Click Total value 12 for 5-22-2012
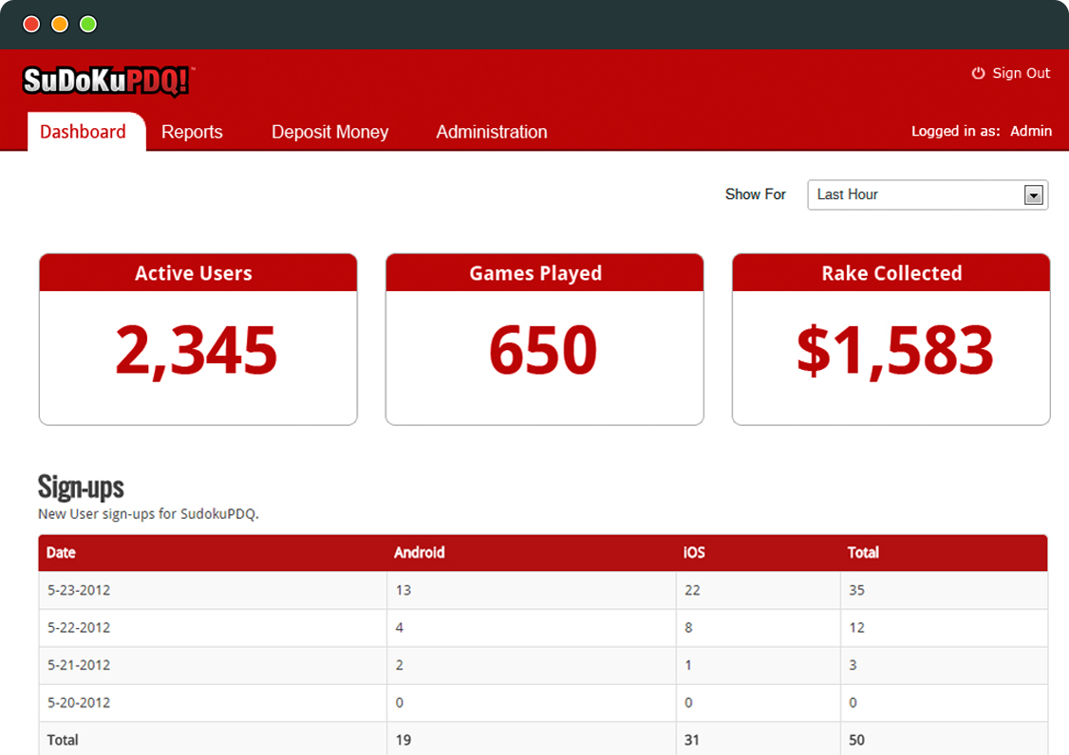Screen dimensions: 1069x755 [856, 628]
